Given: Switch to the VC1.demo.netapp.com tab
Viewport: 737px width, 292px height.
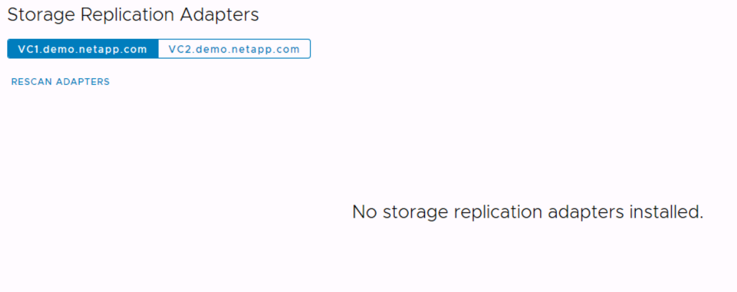Looking at the screenshot, I should click(82, 49).
